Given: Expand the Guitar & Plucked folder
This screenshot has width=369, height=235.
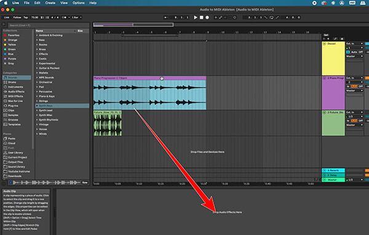Looking at the screenshot, I should [37, 68].
